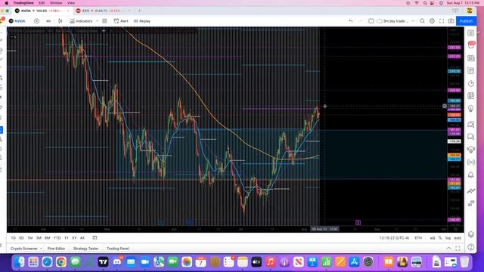Screen dimensions: 484x272
Task: Select the All date range
Action: [82, 238]
